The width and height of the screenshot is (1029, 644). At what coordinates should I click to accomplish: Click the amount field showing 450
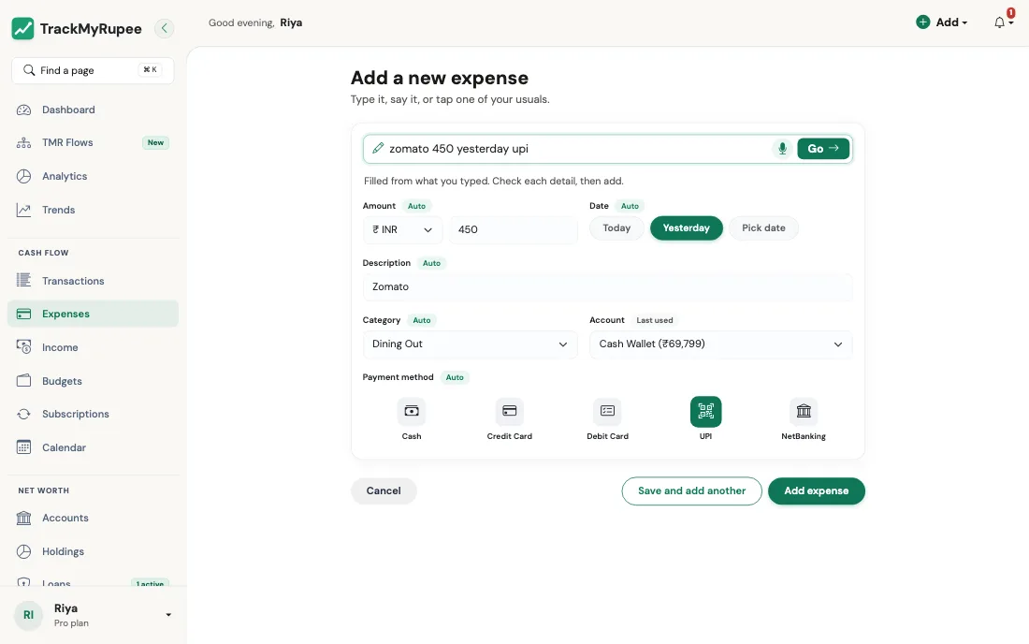coord(514,229)
